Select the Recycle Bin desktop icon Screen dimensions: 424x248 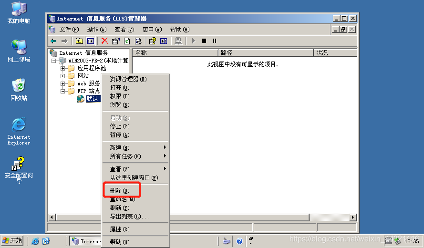[x=19, y=90]
